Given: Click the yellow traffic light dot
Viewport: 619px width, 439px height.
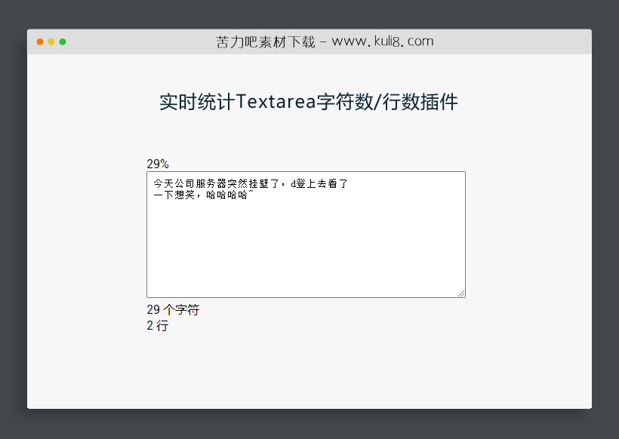Looking at the screenshot, I should [51, 42].
